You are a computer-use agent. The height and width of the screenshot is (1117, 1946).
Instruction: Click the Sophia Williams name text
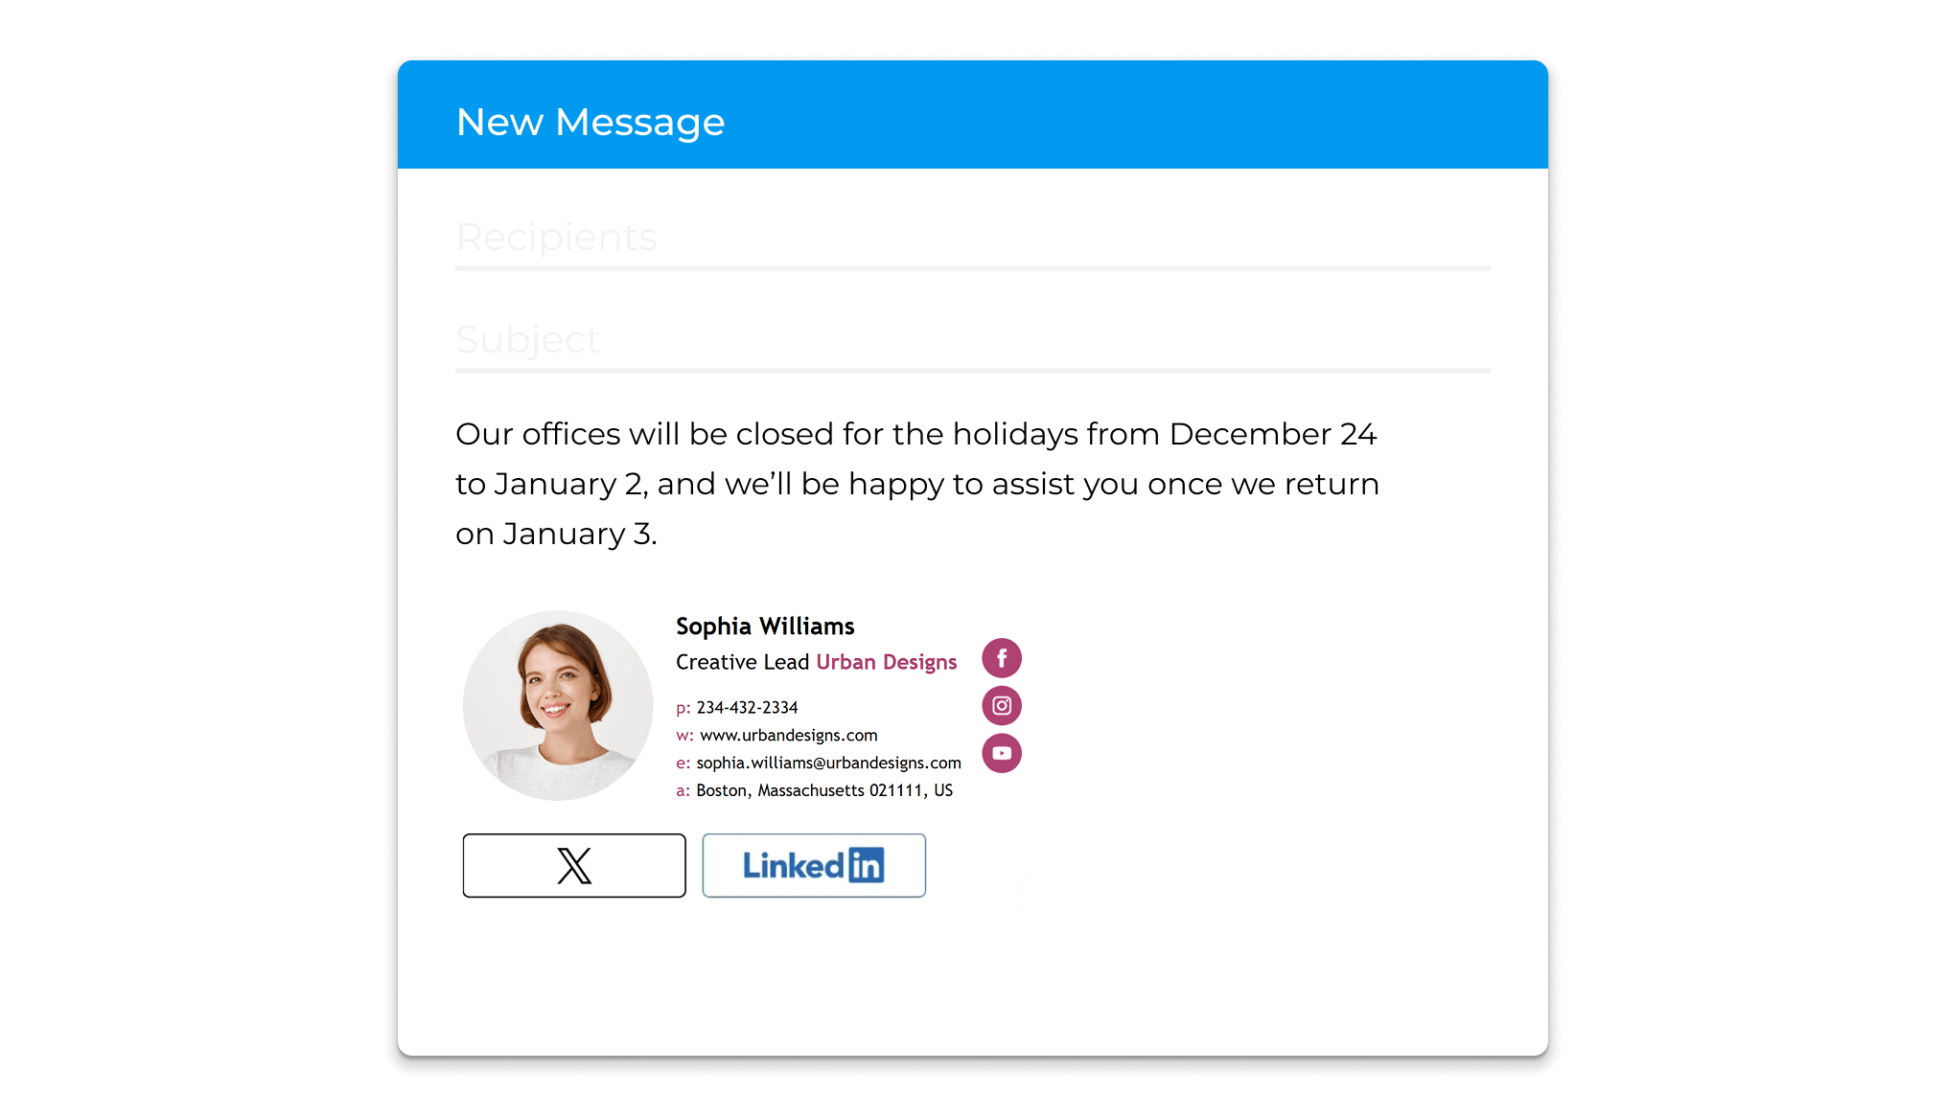click(x=765, y=626)
